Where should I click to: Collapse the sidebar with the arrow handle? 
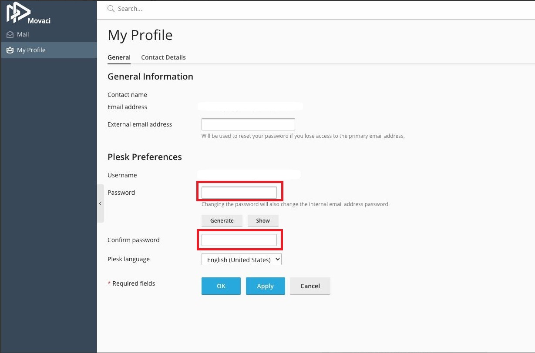[x=100, y=203]
